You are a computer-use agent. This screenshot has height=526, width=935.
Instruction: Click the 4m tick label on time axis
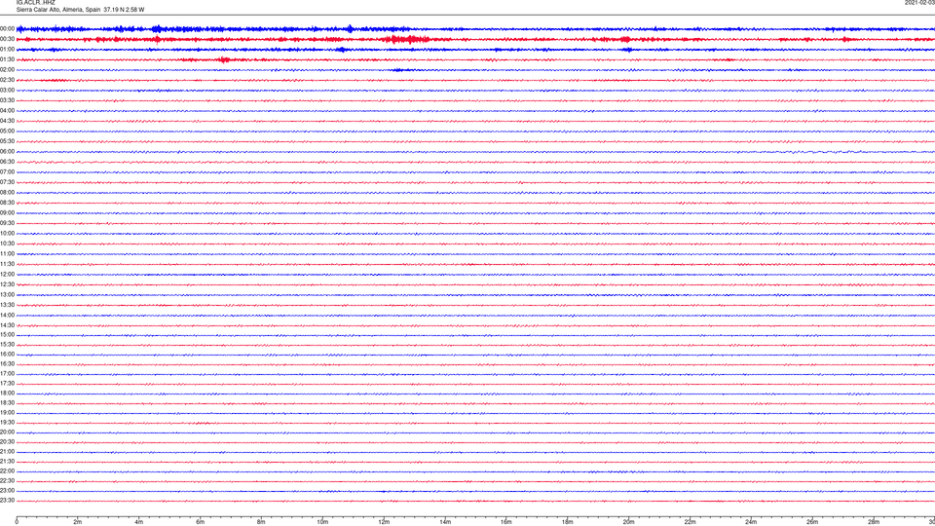click(x=139, y=522)
